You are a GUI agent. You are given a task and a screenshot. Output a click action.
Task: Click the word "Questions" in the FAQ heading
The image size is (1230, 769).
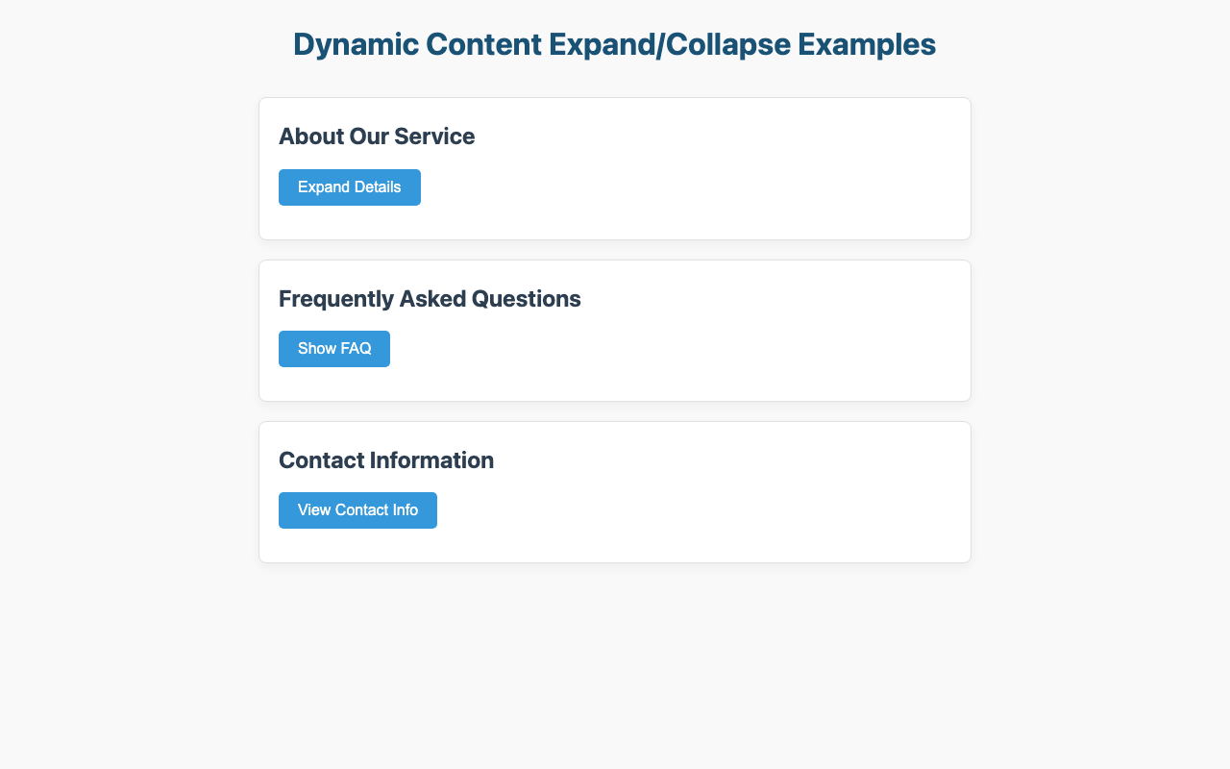(529, 299)
